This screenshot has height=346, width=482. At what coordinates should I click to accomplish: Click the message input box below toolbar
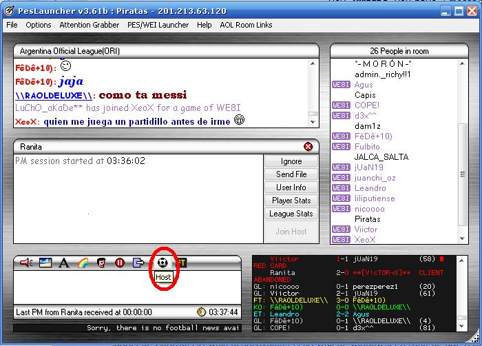tap(127, 287)
